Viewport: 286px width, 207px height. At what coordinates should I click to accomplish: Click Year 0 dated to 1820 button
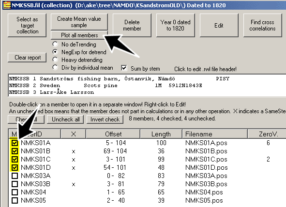coord(175,25)
